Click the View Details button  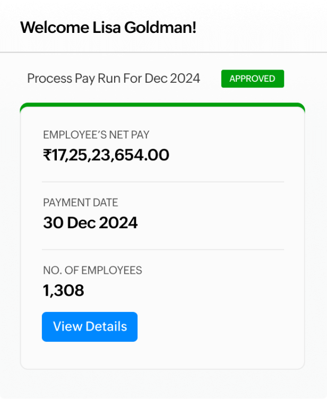(90, 326)
